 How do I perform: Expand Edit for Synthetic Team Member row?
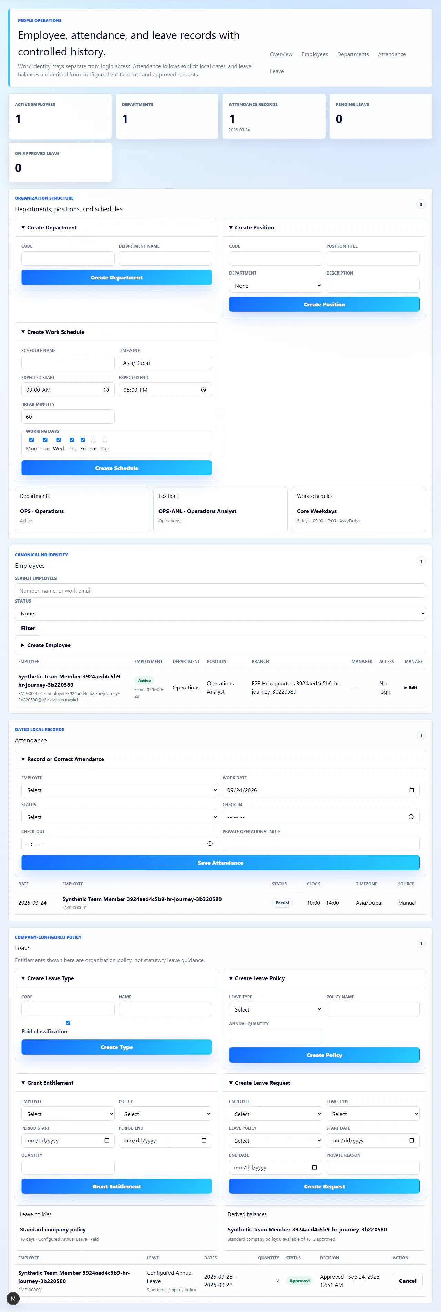tap(411, 688)
